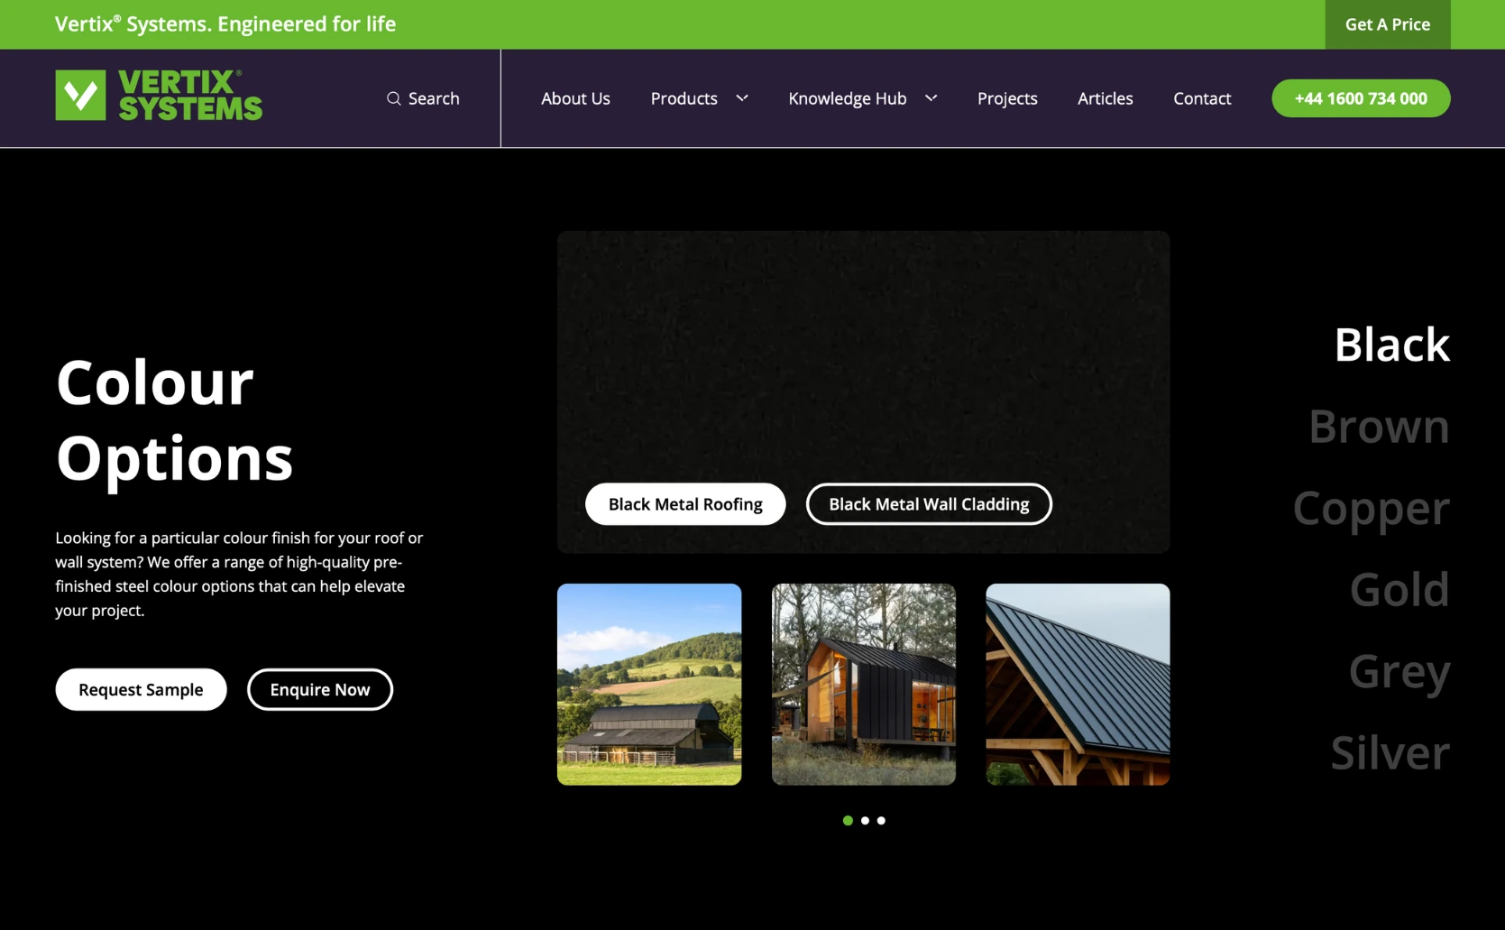Expand the Products dropdown chevron
This screenshot has width=1505, height=930.
coord(742,97)
